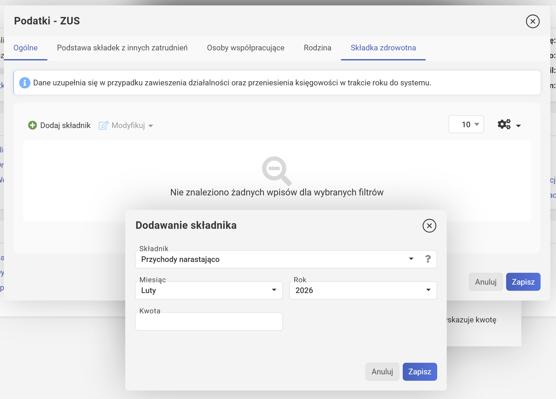Close the Dodawanie składnika dialog
556x399 pixels.
pyautogui.click(x=429, y=226)
